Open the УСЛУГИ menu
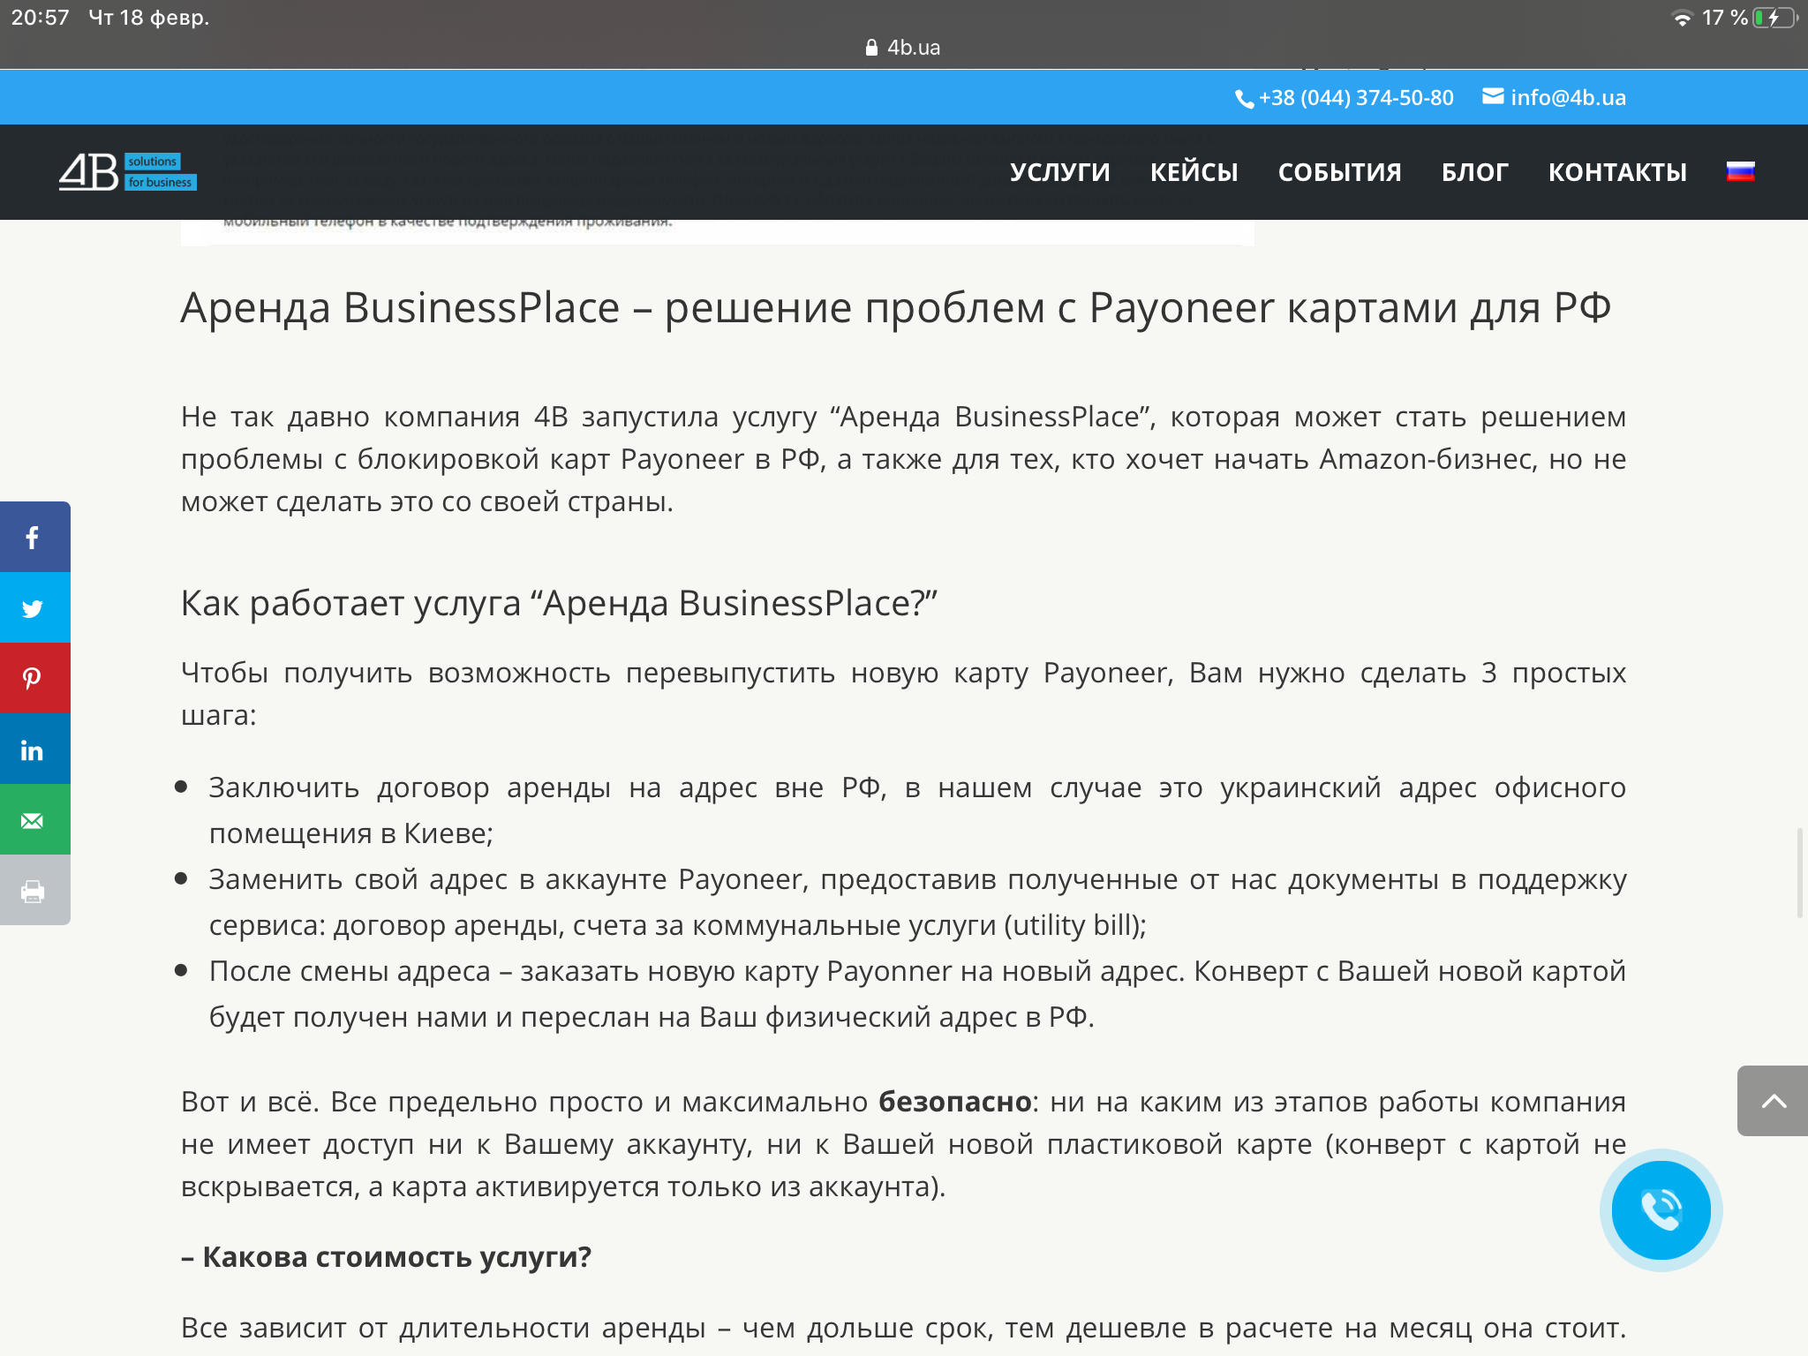Viewport: 1808px width, 1356px height. tap(1059, 172)
